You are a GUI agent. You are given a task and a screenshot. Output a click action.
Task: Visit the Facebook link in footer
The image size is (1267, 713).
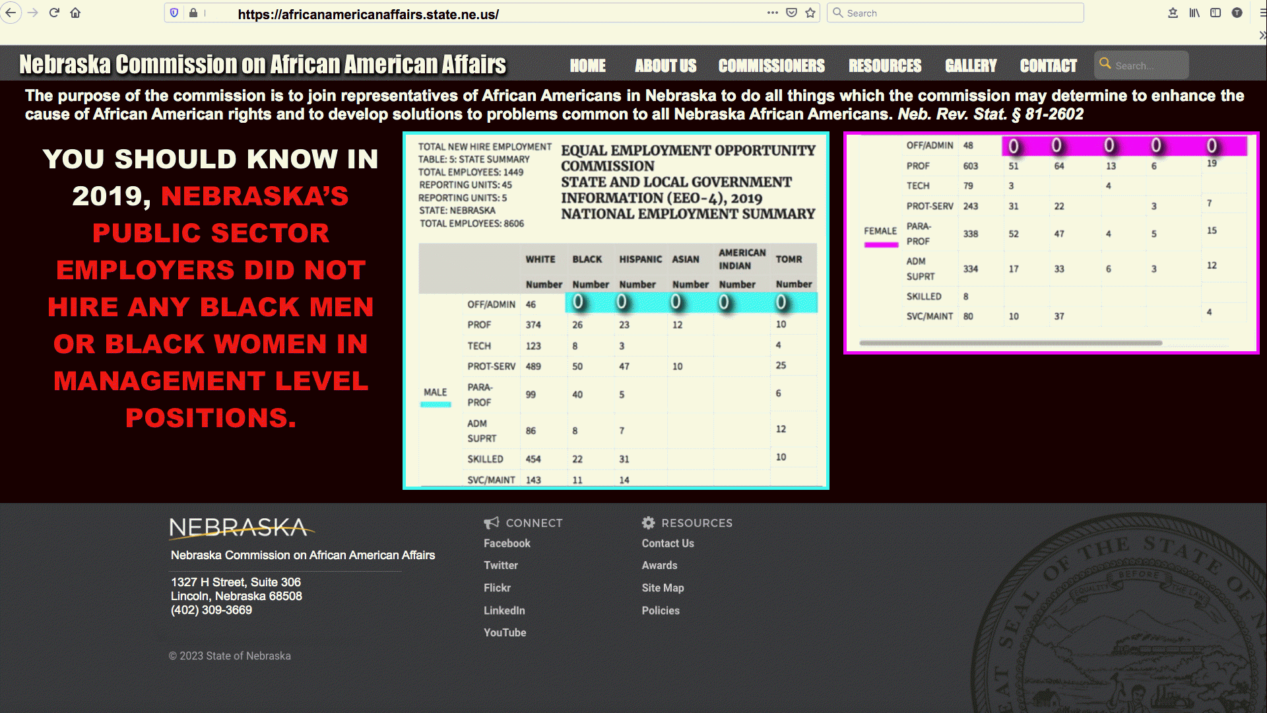(507, 543)
